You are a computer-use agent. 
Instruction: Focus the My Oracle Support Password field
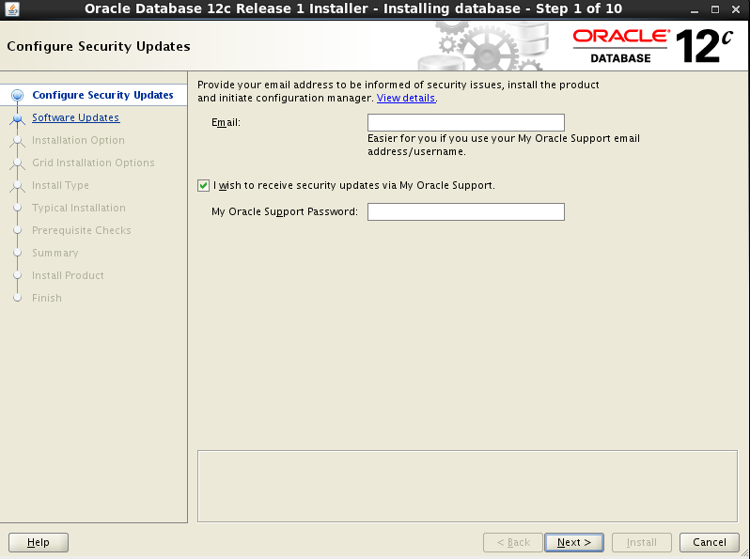click(x=466, y=211)
